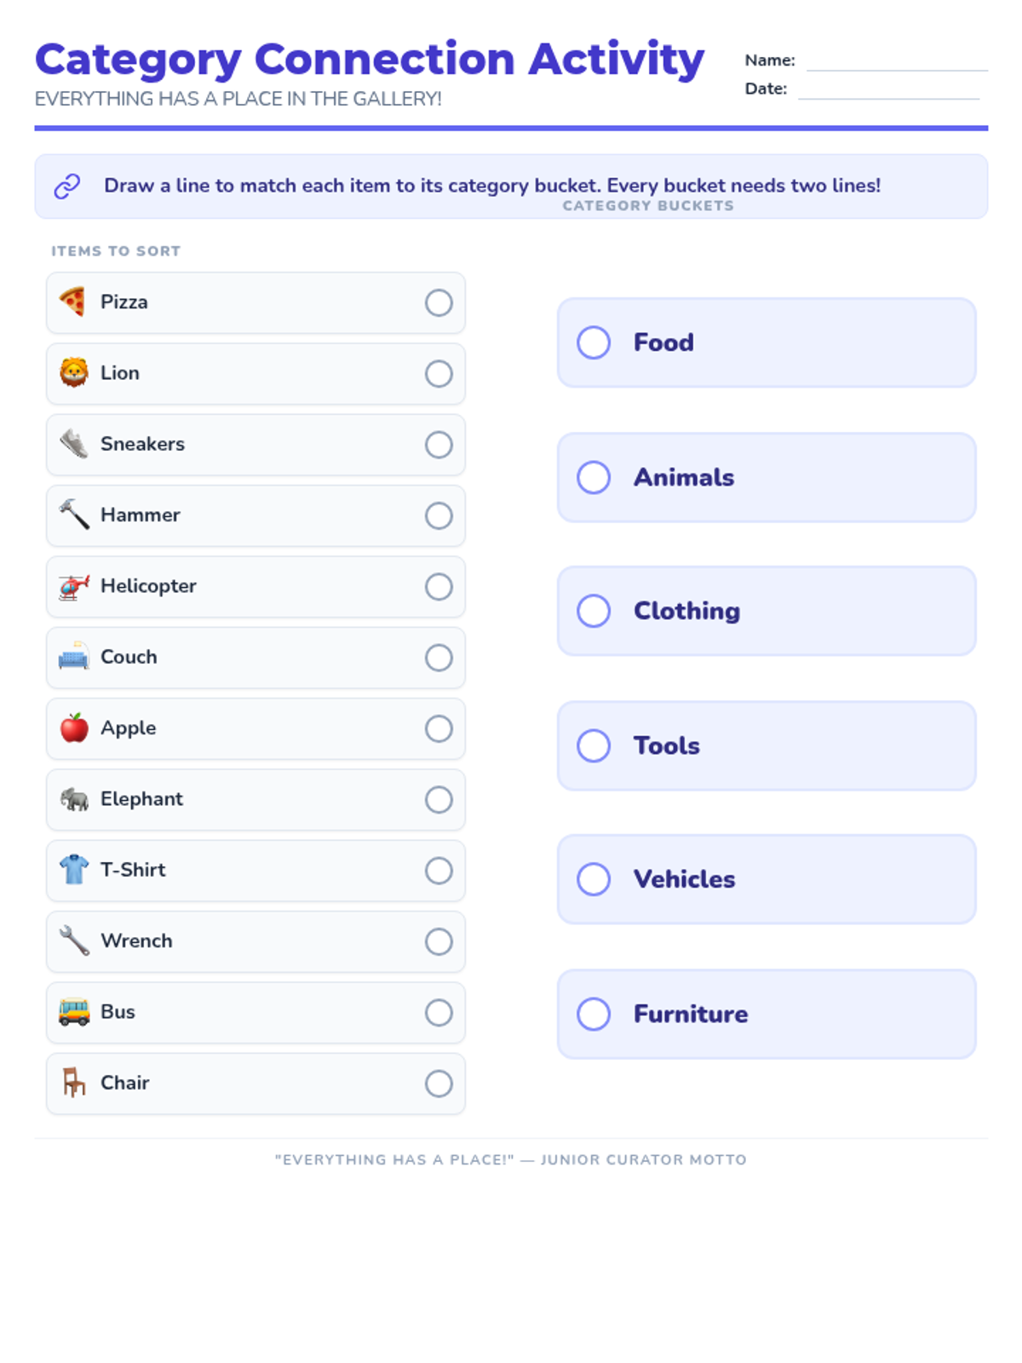Image resolution: width=1022 pixels, height=1363 pixels.
Task: Click the Date input line
Action: pyautogui.click(x=888, y=94)
